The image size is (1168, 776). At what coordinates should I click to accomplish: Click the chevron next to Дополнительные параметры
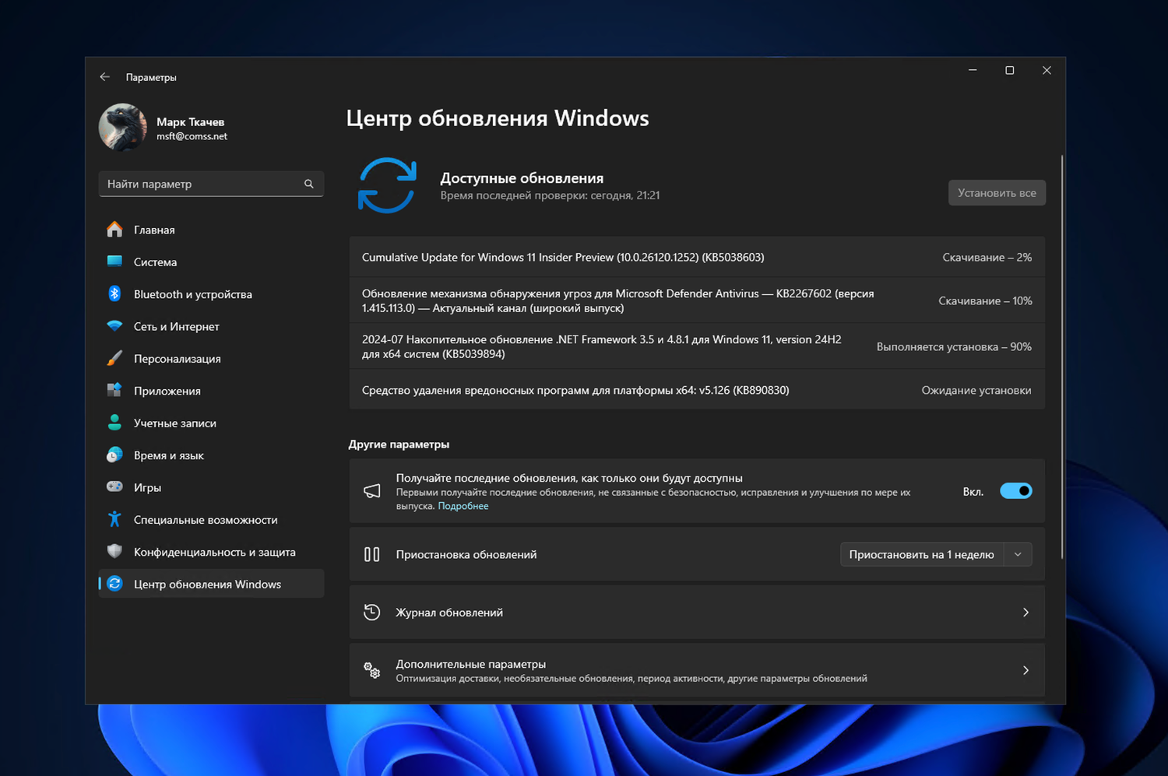(x=1026, y=670)
